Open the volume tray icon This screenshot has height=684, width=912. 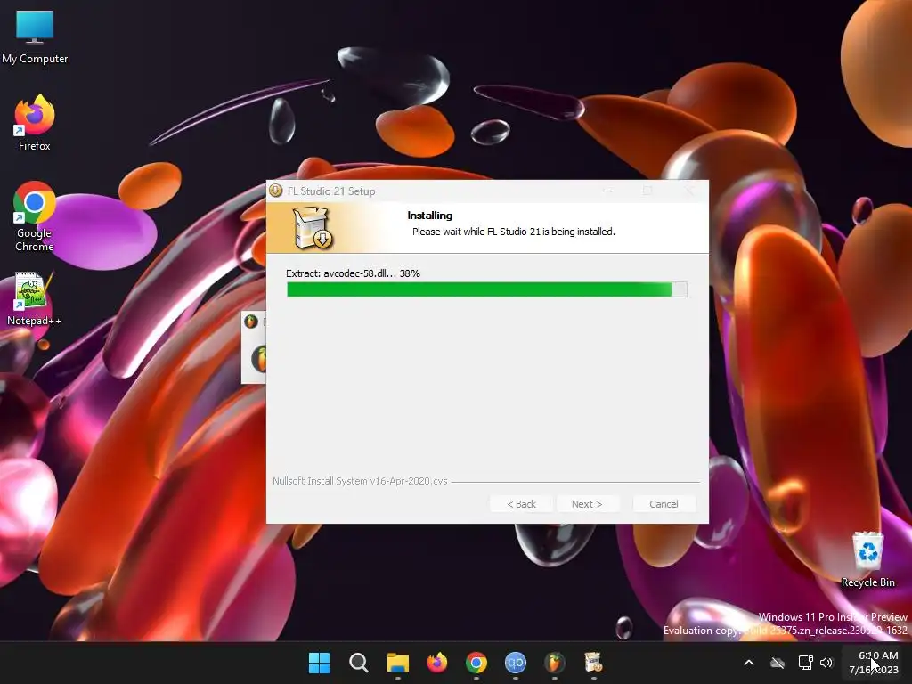(826, 663)
